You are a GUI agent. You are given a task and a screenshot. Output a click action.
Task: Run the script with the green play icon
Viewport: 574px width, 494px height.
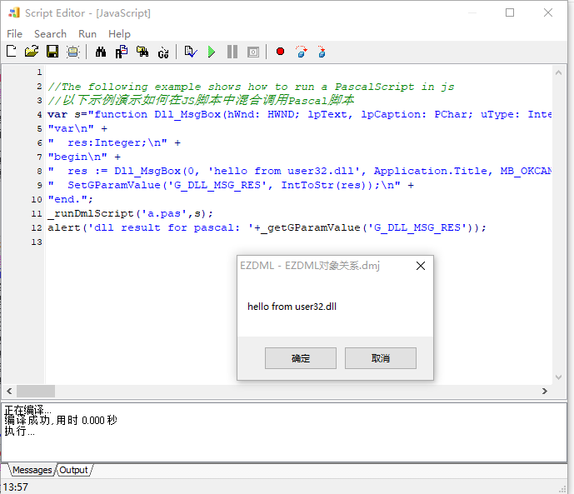(212, 52)
